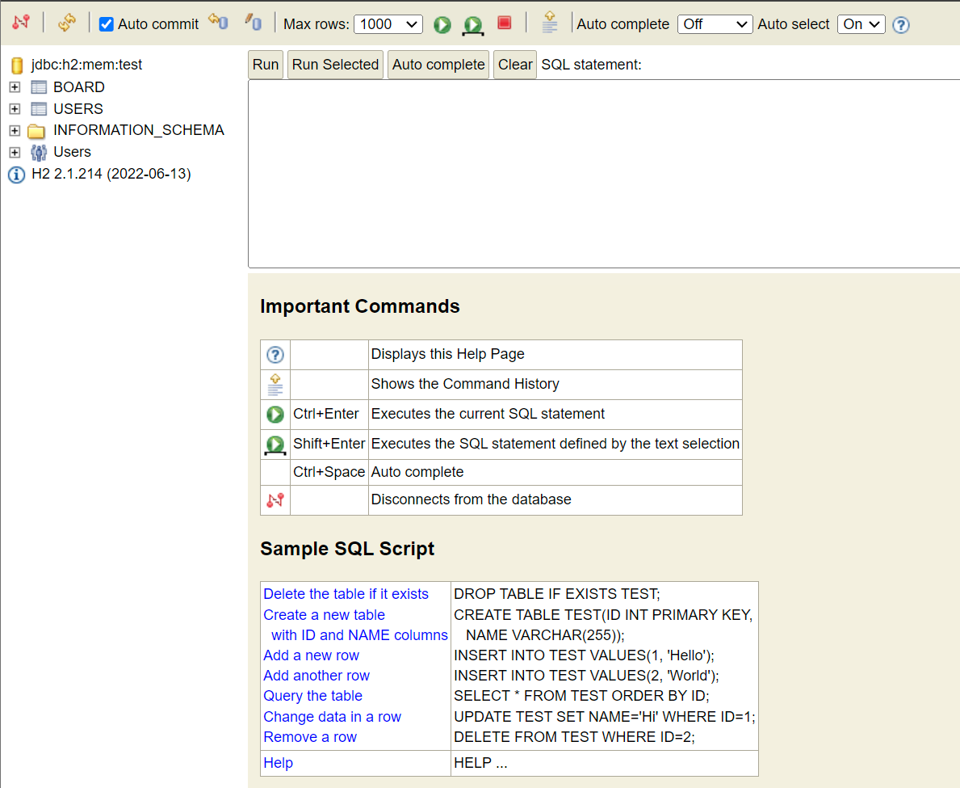Click the Run Selected toolbar icon

[472, 25]
